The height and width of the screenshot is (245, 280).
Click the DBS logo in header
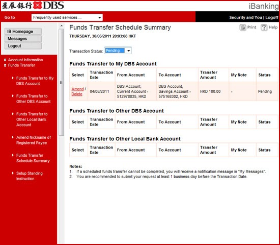point(33,6)
